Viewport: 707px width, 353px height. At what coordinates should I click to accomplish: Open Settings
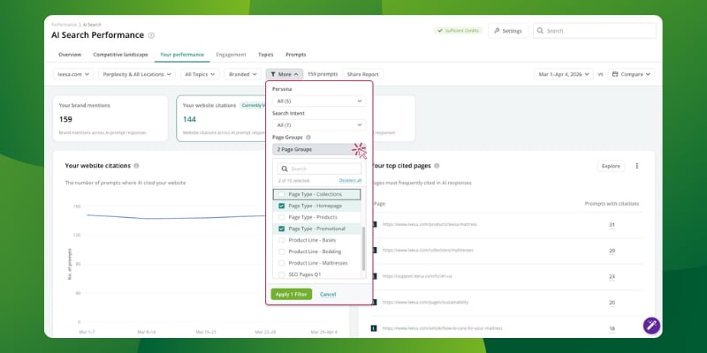pos(507,31)
